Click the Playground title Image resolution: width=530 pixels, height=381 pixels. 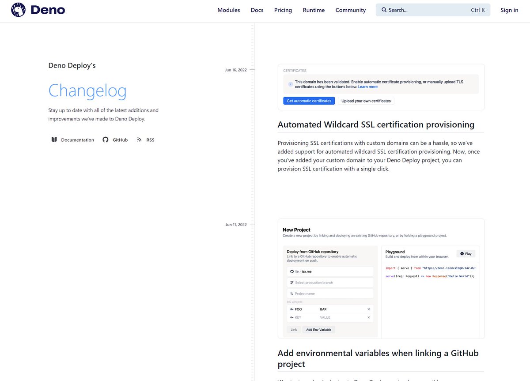pos(395,252)
